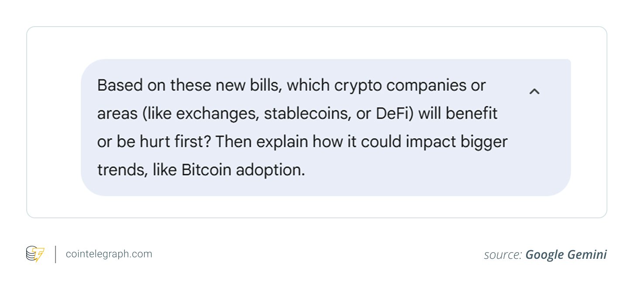The height and width of the screenshot is (288, 633).
Task: Click the "Google Gemini" source name
Action: pyautogui.click(x=566, y=255)
